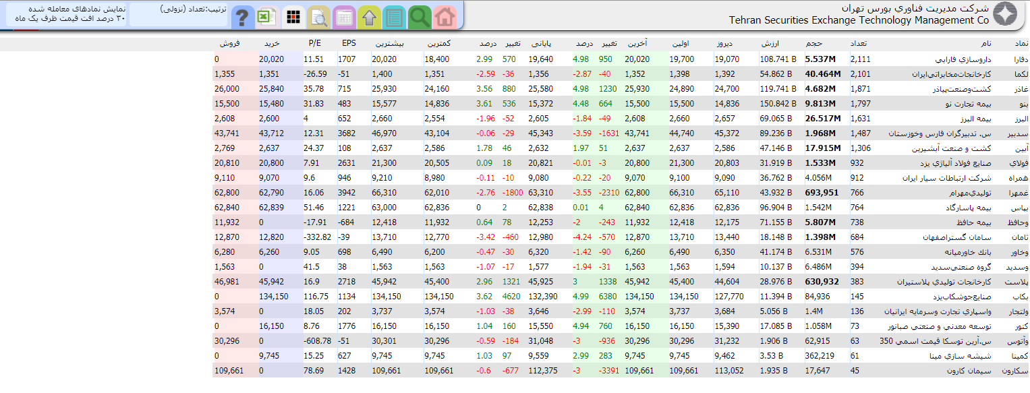
Task: Click the document magnifier preview icon
Action: pyautogui.click(x=318, y=16)
